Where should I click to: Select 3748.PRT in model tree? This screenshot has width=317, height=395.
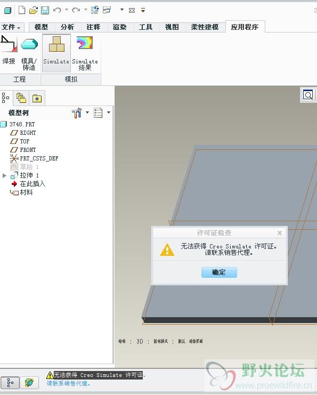coord(22,124)
